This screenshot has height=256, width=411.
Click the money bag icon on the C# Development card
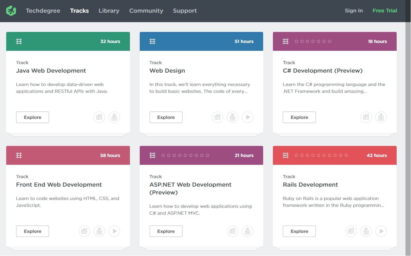tap(381, 117)
